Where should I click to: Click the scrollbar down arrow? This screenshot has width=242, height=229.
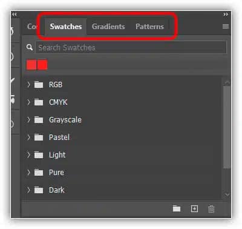click(x=227, y=194)
